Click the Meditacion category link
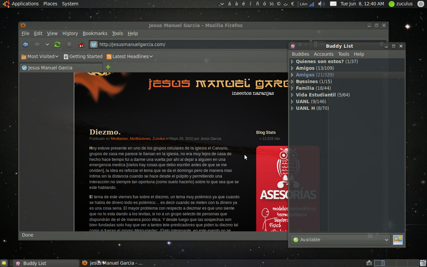Viewport: 427px width, 267px height. point(119,139)
